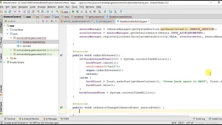Click the override gutter icon beside onBackPressed
The height and width of the screenshot is (125, 222).
tap(61, 55)
